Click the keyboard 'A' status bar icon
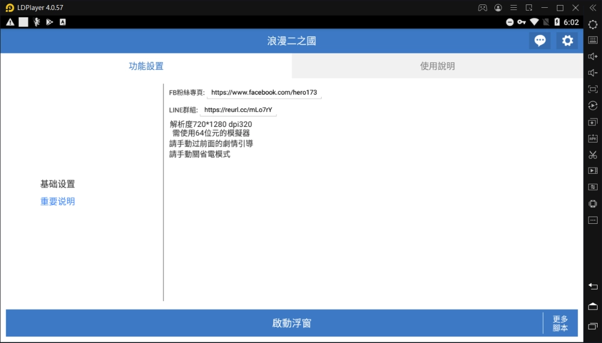Image resolution: width=602 pixels, height=343 pixels. [62, 22]
